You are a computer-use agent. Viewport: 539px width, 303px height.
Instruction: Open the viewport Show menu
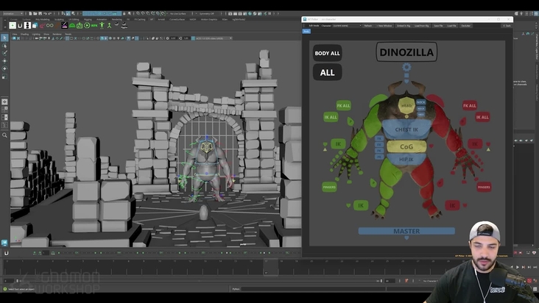pyautogui.click(x=46, y=35)
